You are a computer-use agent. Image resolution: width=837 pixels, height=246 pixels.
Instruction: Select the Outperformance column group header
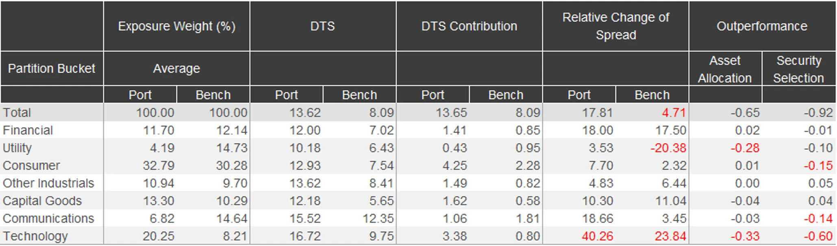[762, 26]
